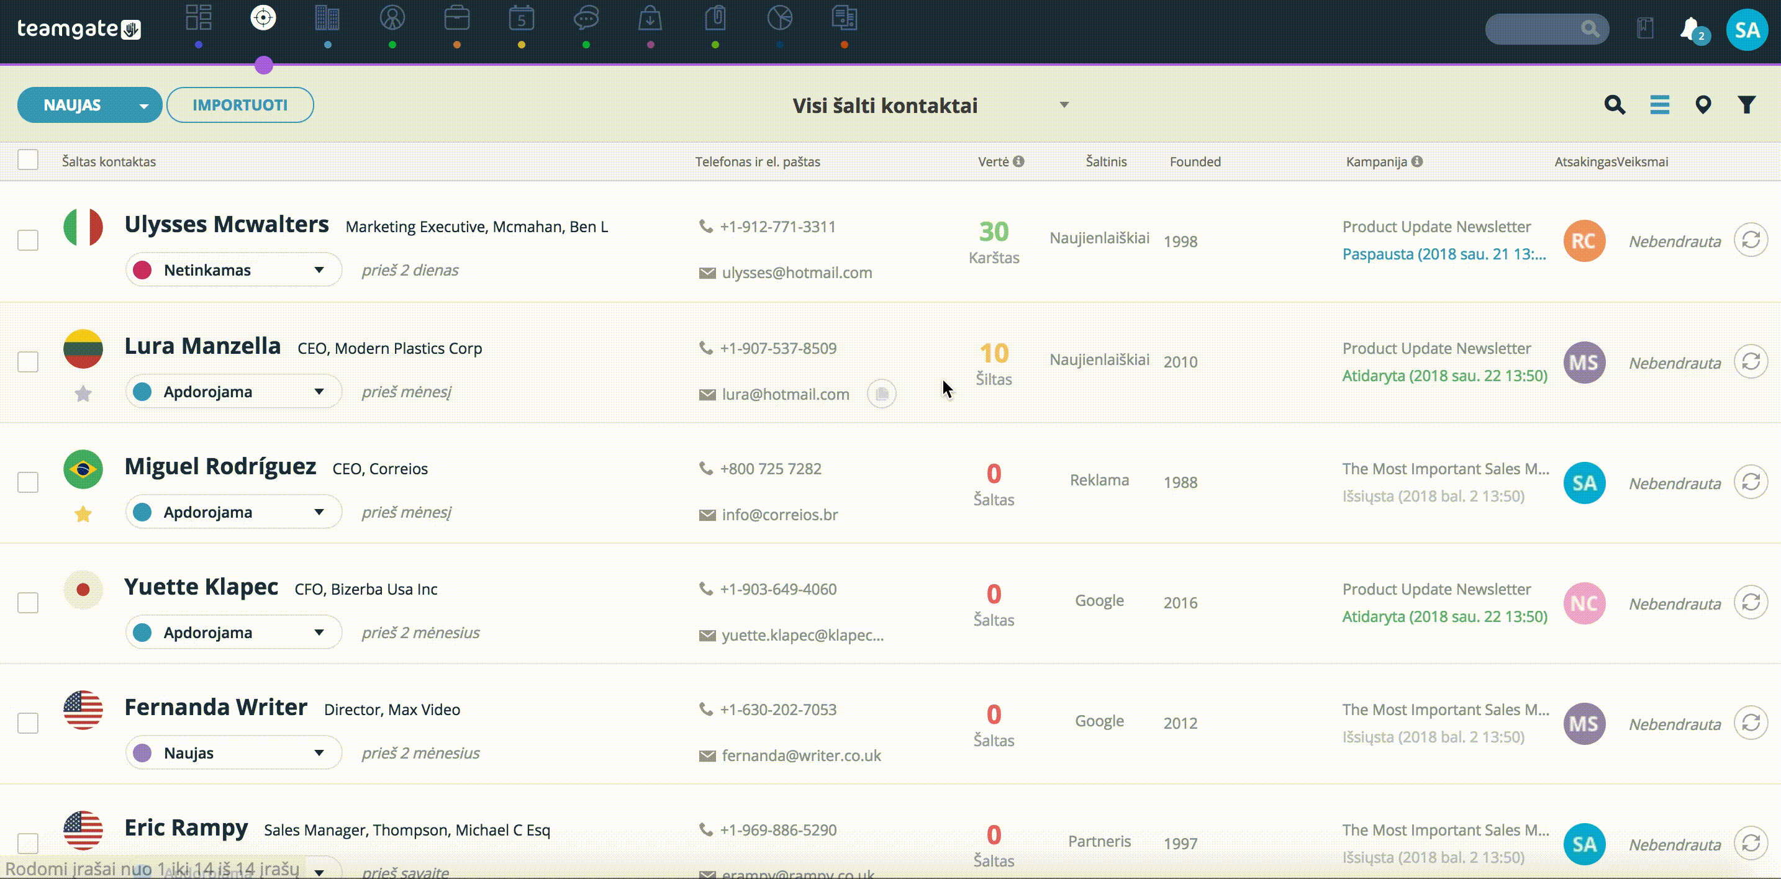Screen dimensions: 1781x879
Task: Toggle the grey star for Lura Manzella
Action: point(83,393)
